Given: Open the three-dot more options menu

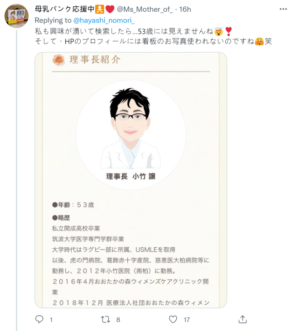Looking at the screenshot, I should (x=283, y=9).
